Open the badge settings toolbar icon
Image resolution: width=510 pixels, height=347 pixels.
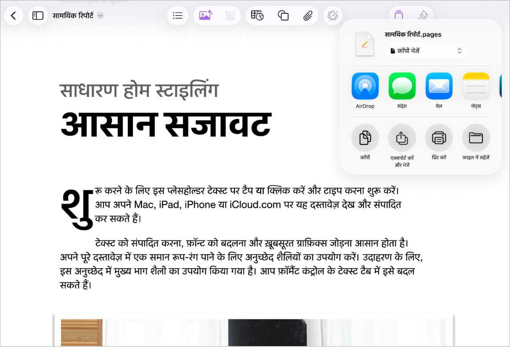[333, 16]
